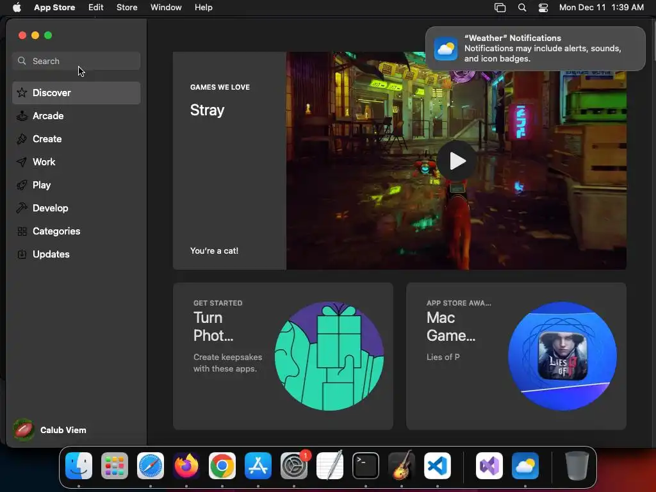The image size is (656, 492).
Task: Open the Window menu
Action: (166, 8)
